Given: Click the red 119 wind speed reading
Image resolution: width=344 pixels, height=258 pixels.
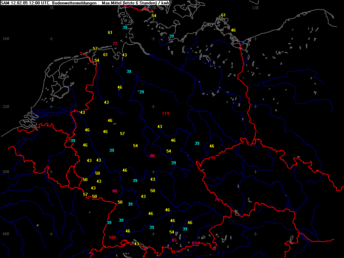Looking at the screenshot, I should [166, 114].
